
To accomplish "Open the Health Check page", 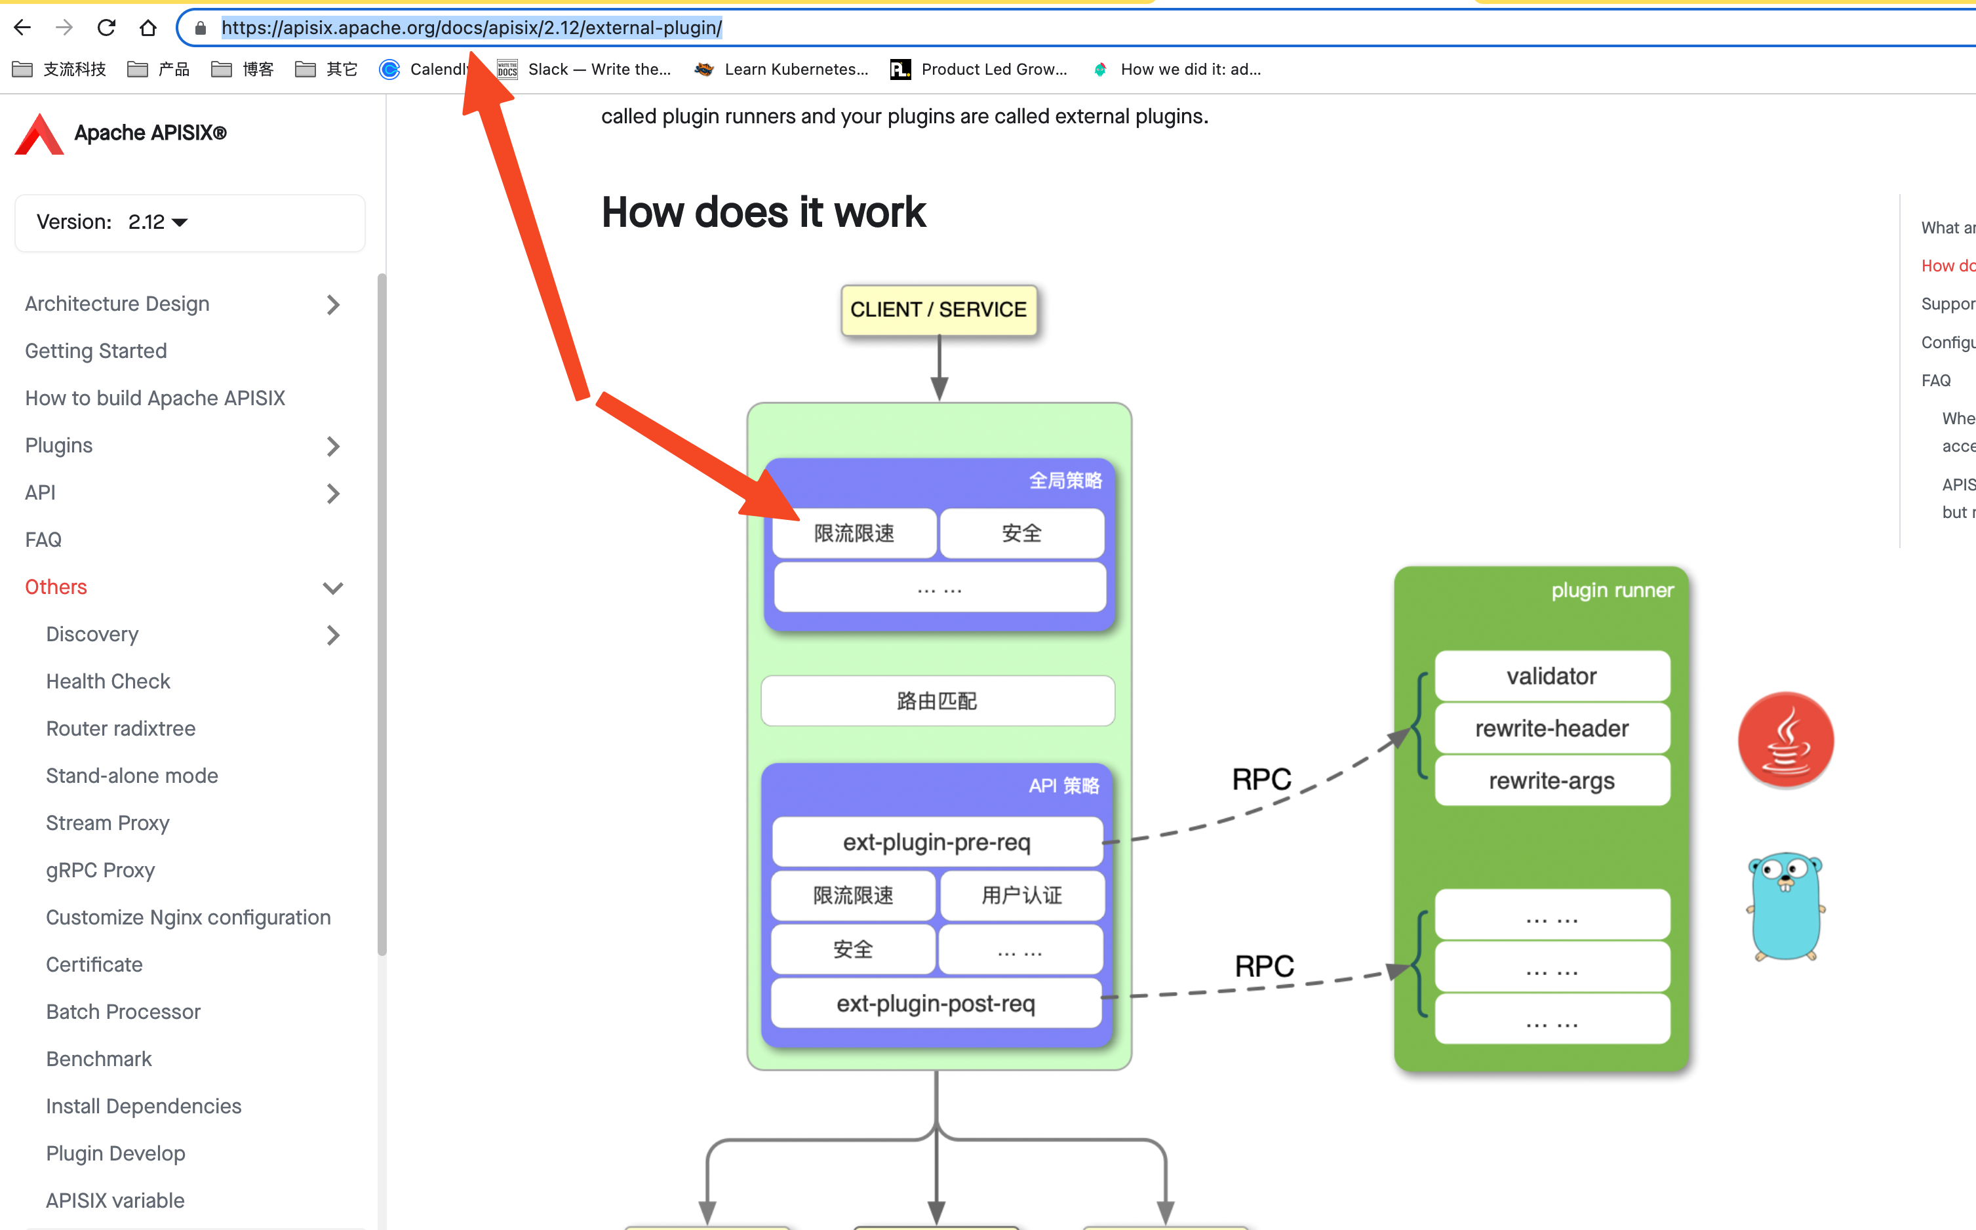I will (108, 682).
